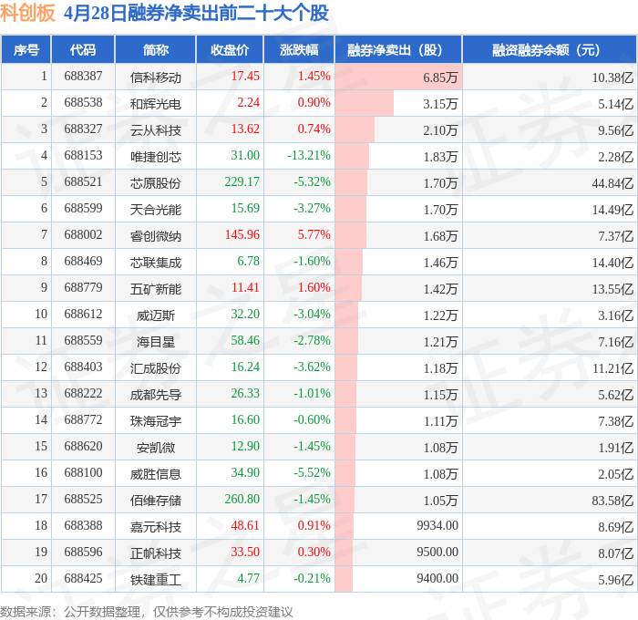
Task: Click net sell value 9400.00
Action: [437, 579]
